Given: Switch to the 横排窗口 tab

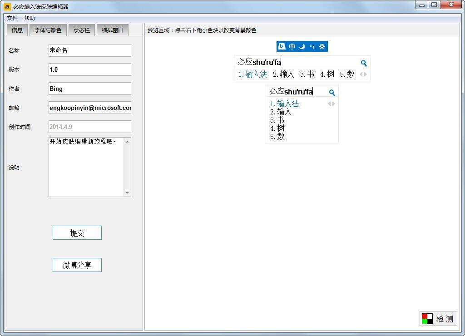Looking at the screenshot, I should 112,30.
